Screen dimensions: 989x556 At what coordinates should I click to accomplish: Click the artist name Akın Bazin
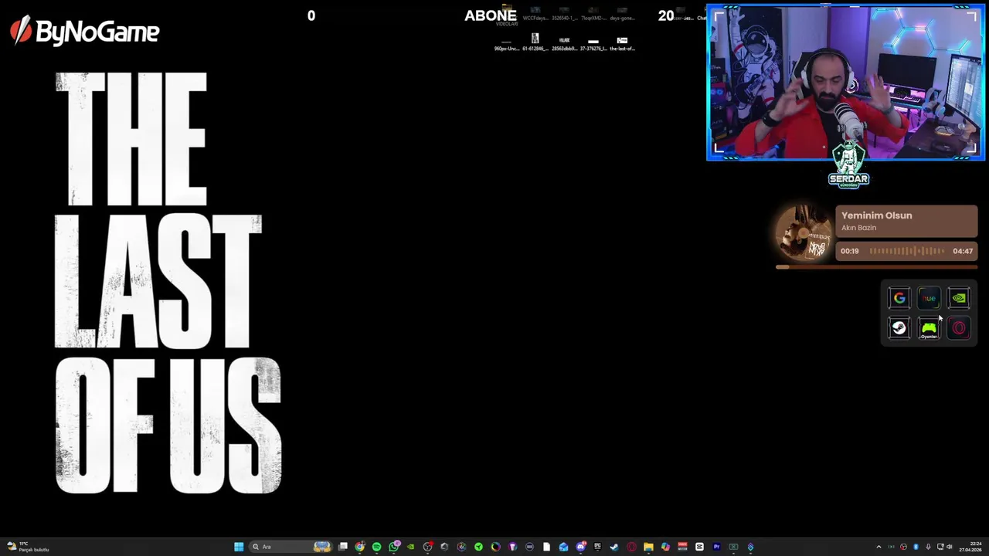tap(858, 228)
